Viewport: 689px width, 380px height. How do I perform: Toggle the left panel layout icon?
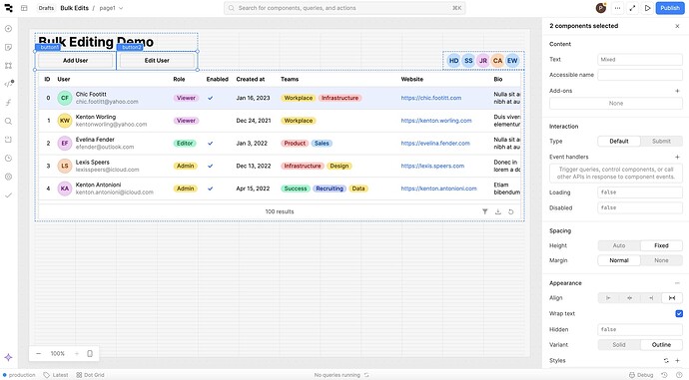pyautogui.click(x=24, y=8)
